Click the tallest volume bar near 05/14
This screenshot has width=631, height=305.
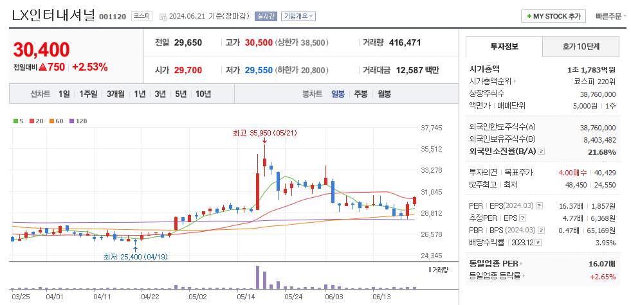(x=257, y=277)
